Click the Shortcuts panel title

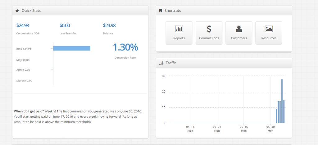click(x=173, y=11)
